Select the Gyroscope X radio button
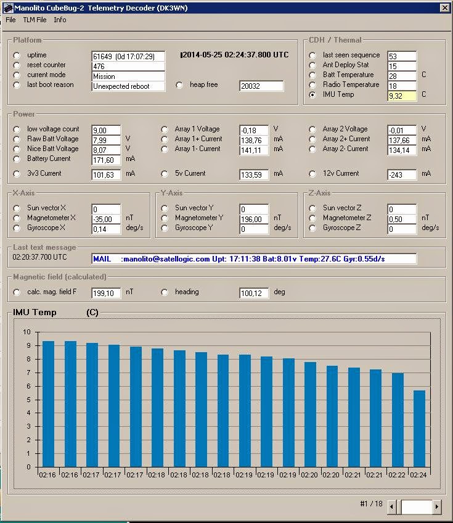 [x=17, y=228]
